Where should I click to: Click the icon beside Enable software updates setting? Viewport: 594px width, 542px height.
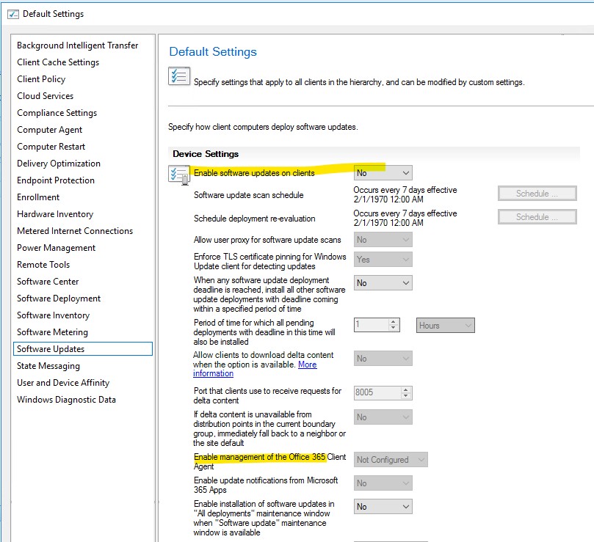[x=176, y=173]
